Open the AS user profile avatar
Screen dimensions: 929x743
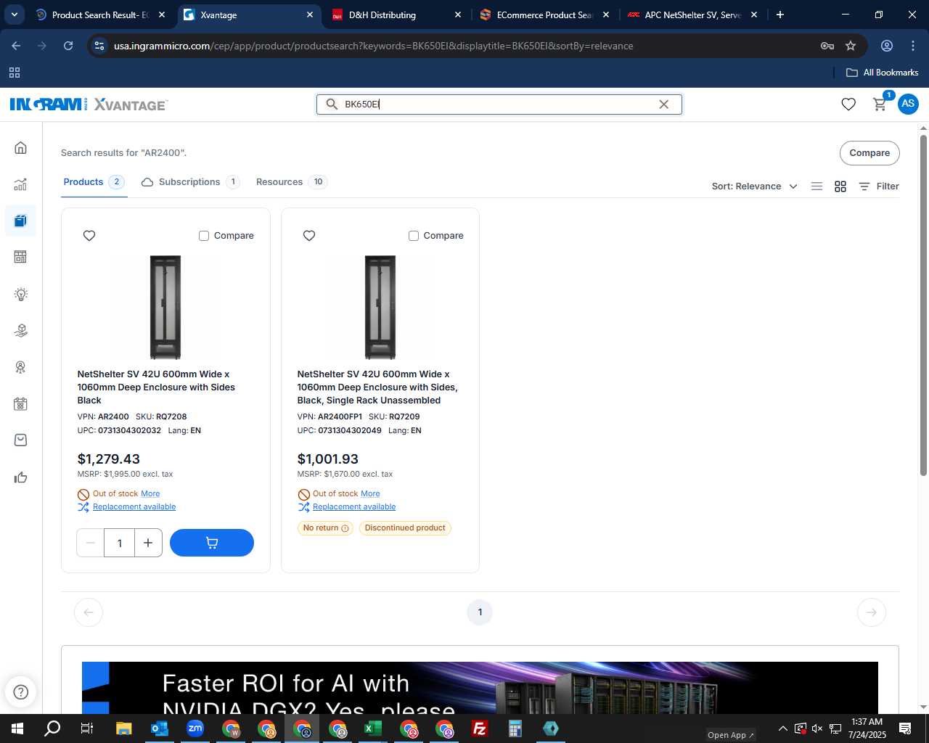click(908, 104)
